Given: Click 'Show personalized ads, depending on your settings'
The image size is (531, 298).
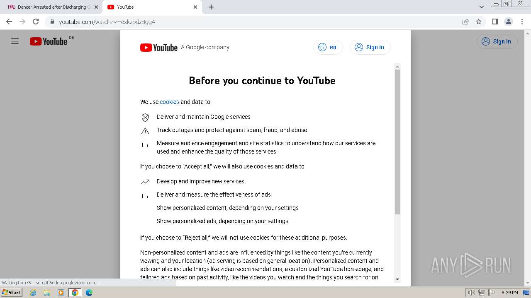Looking at the screenshot, I should click(222, 221).
